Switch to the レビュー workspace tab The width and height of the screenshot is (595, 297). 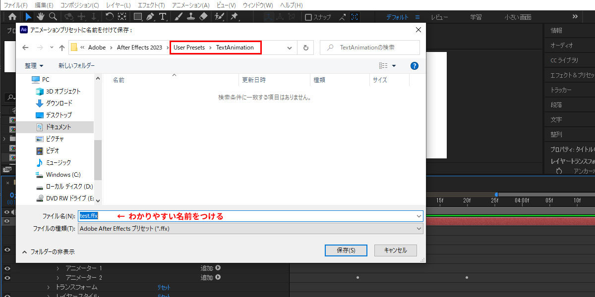click(x=439, y=17)
